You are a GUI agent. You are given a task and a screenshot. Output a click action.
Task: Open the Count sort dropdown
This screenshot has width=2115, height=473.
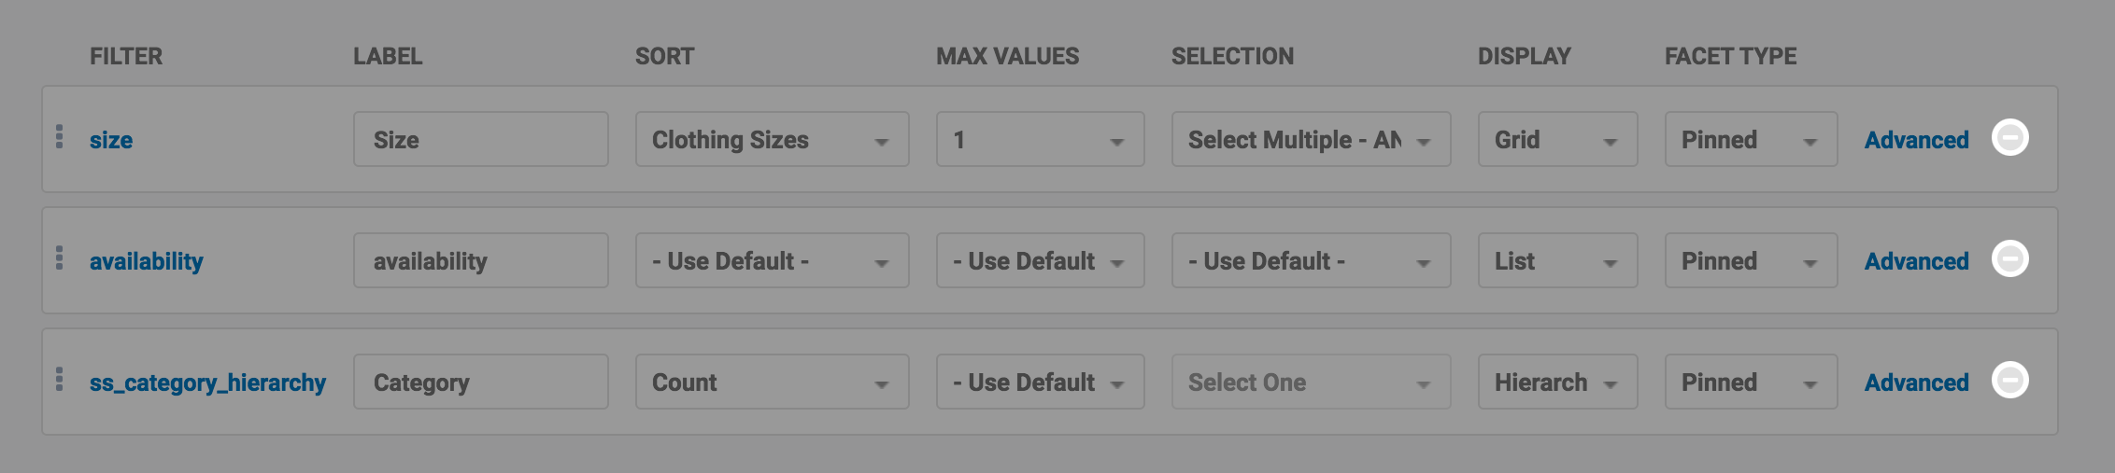[x=772, y=383]
